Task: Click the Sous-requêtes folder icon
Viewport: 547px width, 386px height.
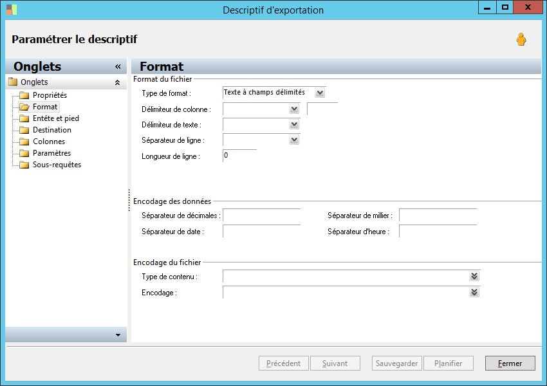Action: [x=24, y=165]
